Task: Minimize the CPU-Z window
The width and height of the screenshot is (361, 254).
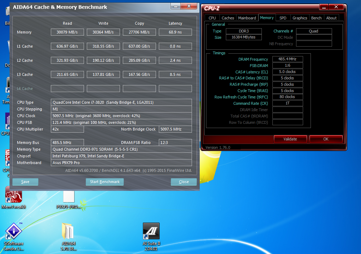Action: (x=324, y=7)
